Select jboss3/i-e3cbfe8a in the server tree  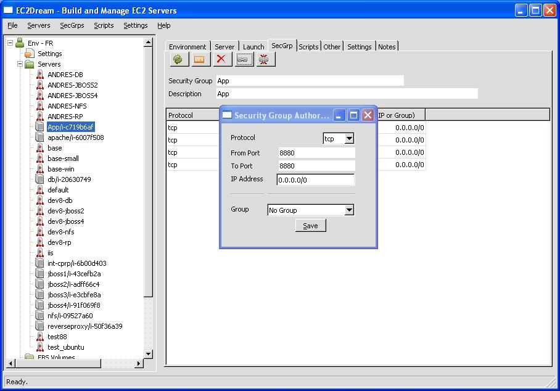coord(74,295)
